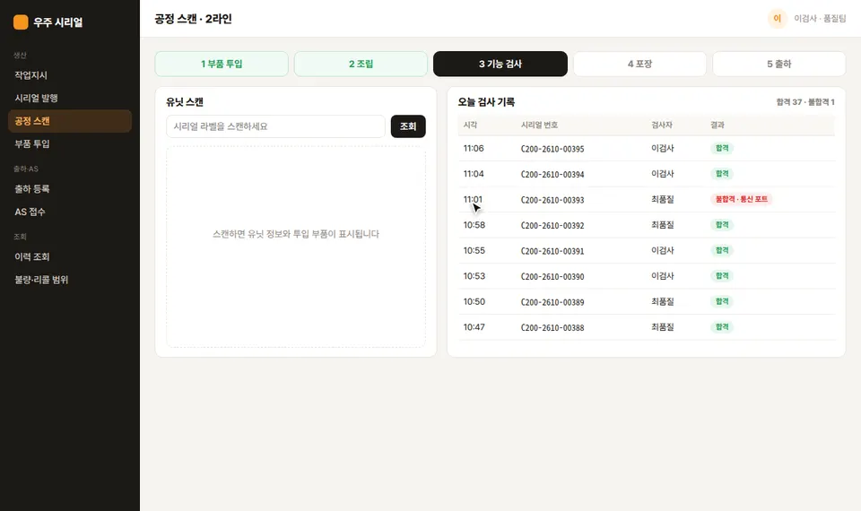Click the 합격 37 · 불합격 1 summary

805,102
